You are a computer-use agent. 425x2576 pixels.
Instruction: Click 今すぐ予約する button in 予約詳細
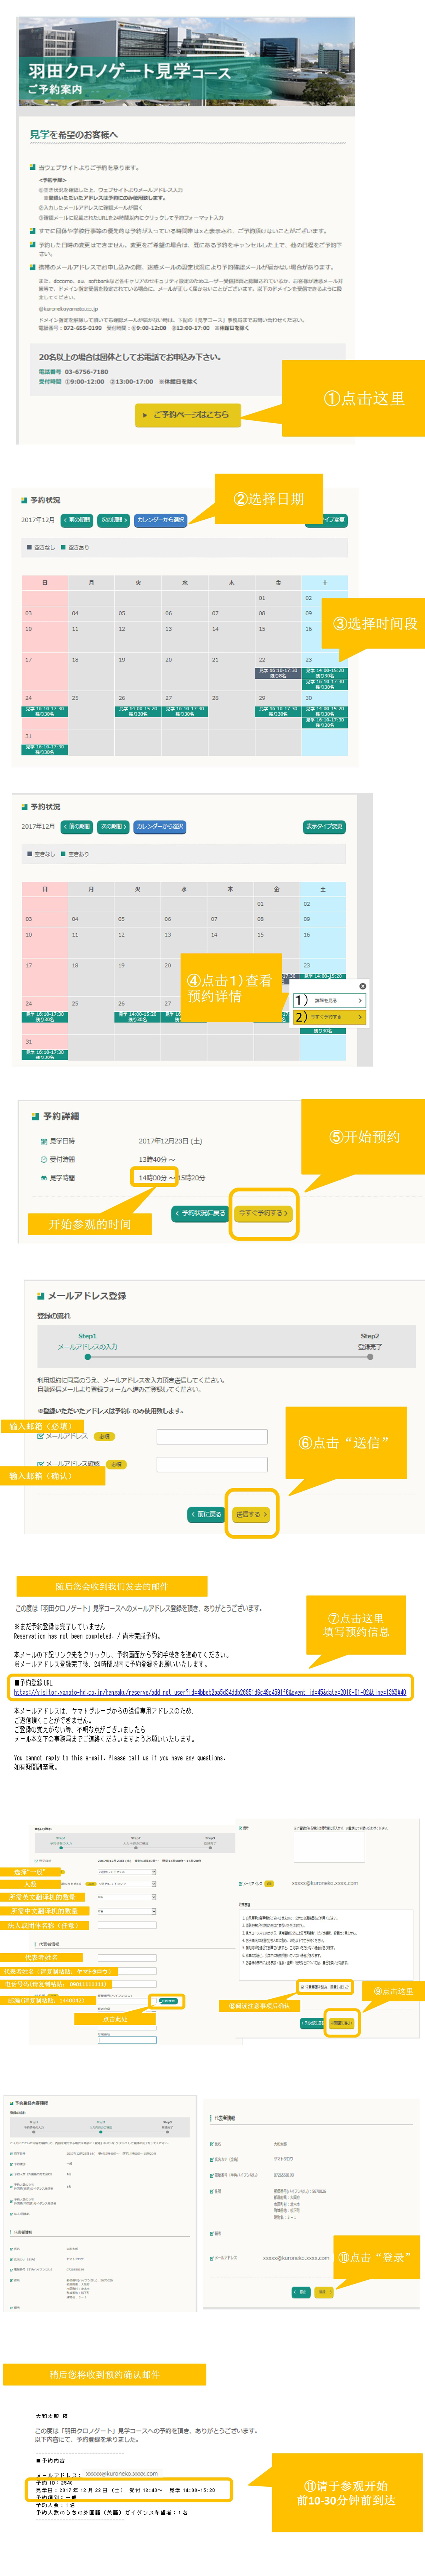pyautogui.click(x=263, y=1213)
